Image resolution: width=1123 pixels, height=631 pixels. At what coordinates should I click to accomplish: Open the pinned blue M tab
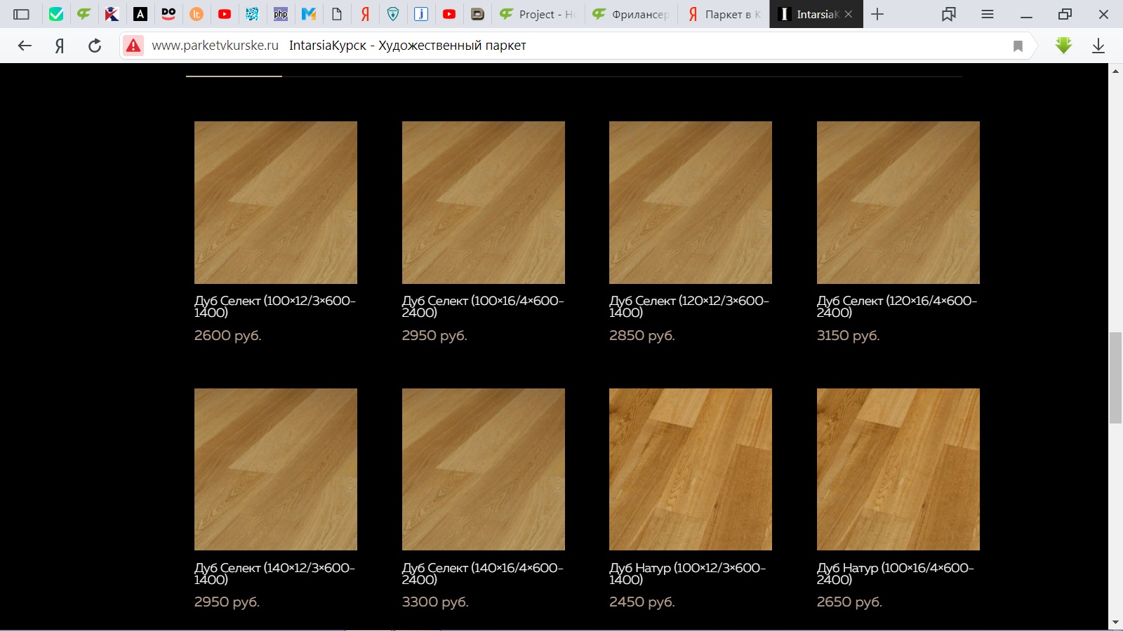tap(309, 14)
